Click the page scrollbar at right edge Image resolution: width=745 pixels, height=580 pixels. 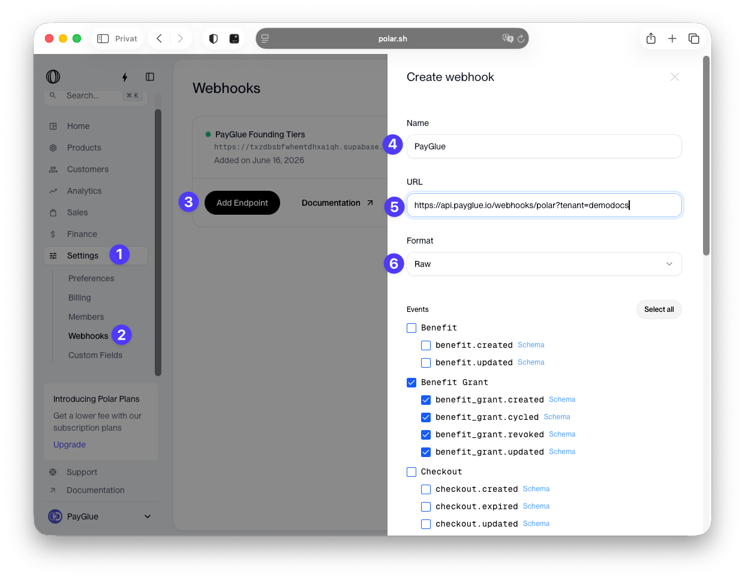click(x=707, y=156)
